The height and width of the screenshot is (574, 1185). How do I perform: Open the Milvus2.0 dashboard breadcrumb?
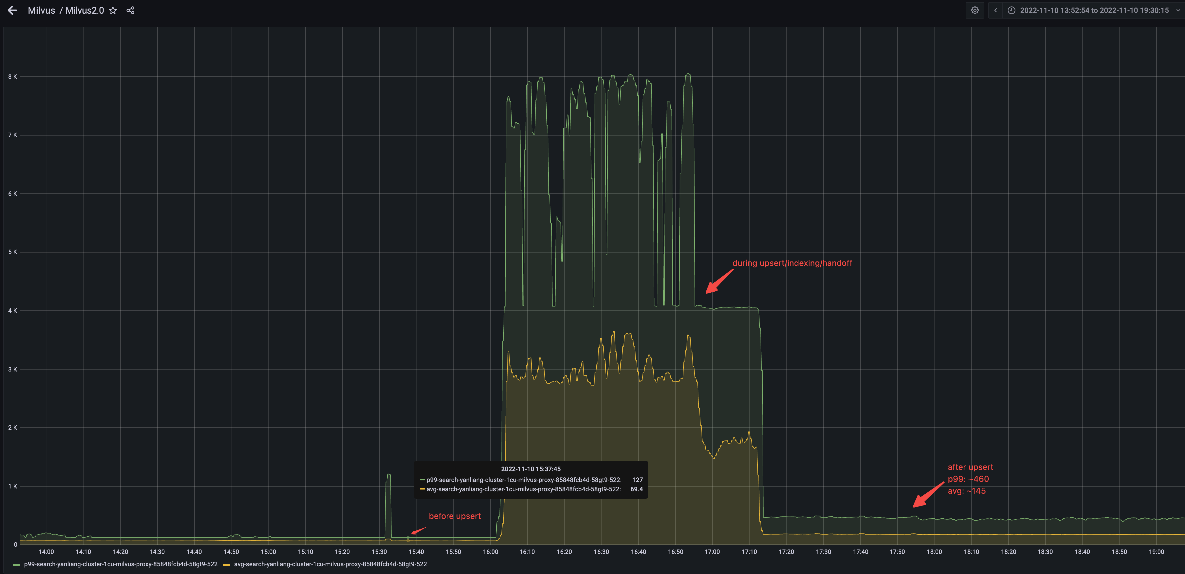84,10
